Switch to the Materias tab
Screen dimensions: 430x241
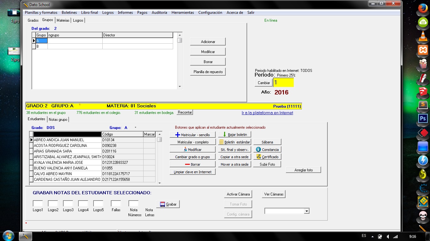(x=63, y=20)
